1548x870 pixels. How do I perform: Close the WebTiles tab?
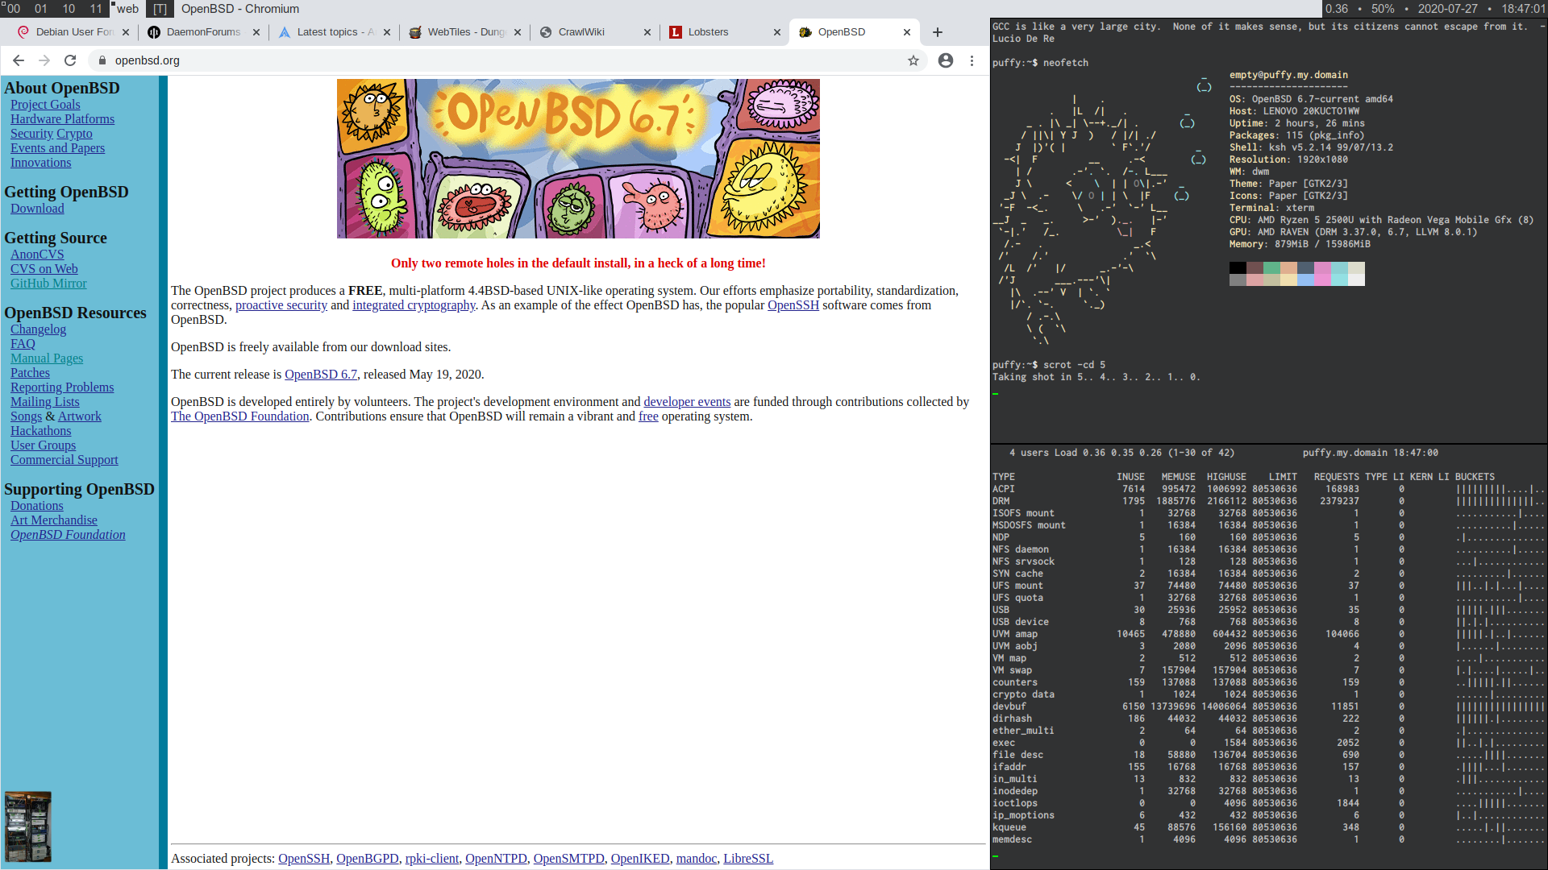pos(518,32)
